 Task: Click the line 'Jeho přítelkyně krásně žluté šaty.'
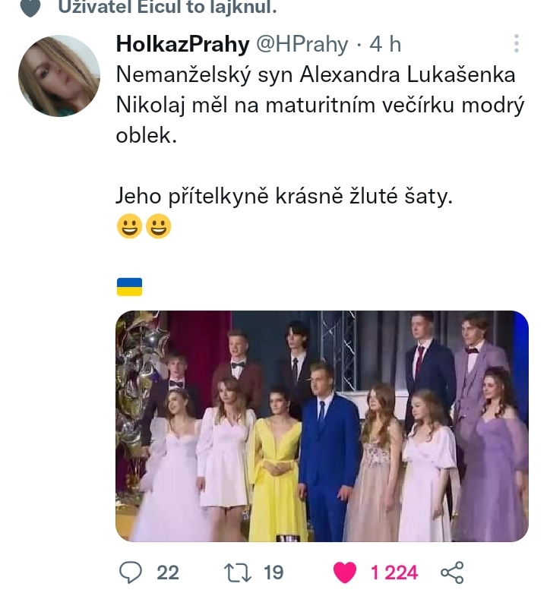[283, 196]
